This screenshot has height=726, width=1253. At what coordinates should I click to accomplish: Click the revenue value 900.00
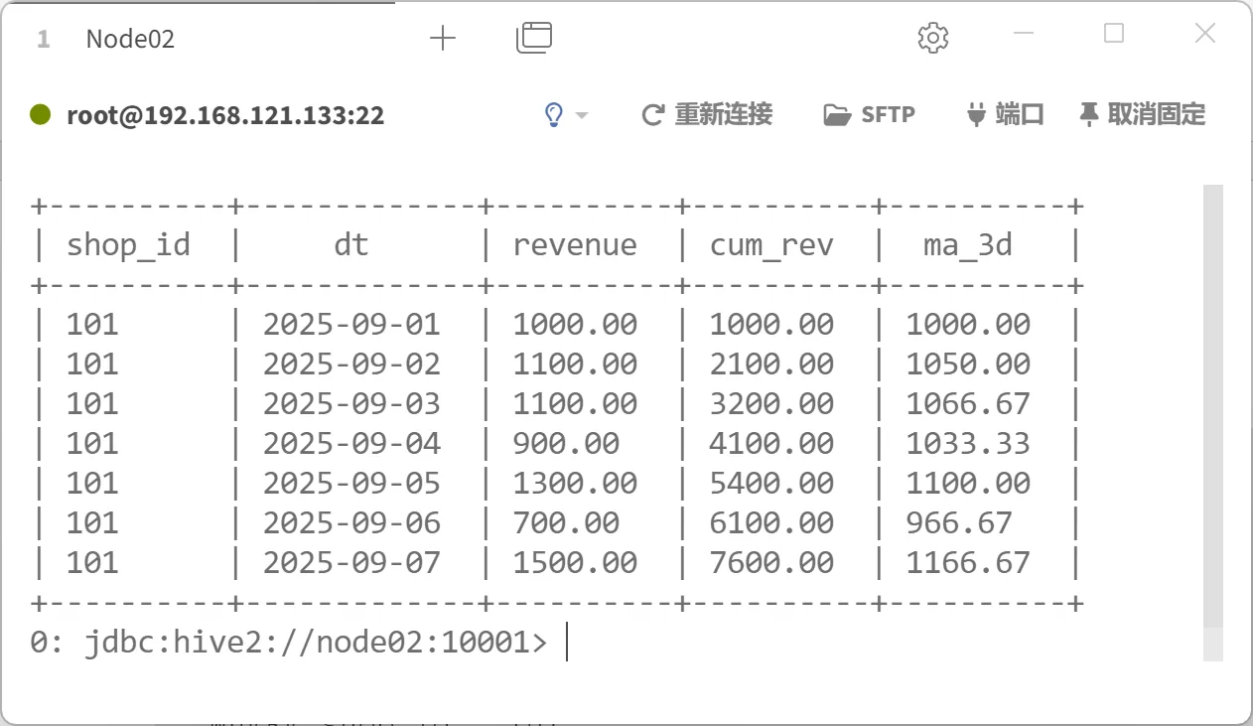tap(566, 443)
